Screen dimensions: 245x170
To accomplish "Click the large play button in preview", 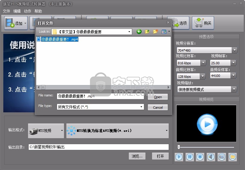I will pyautogui.click(x=207, y=124).
